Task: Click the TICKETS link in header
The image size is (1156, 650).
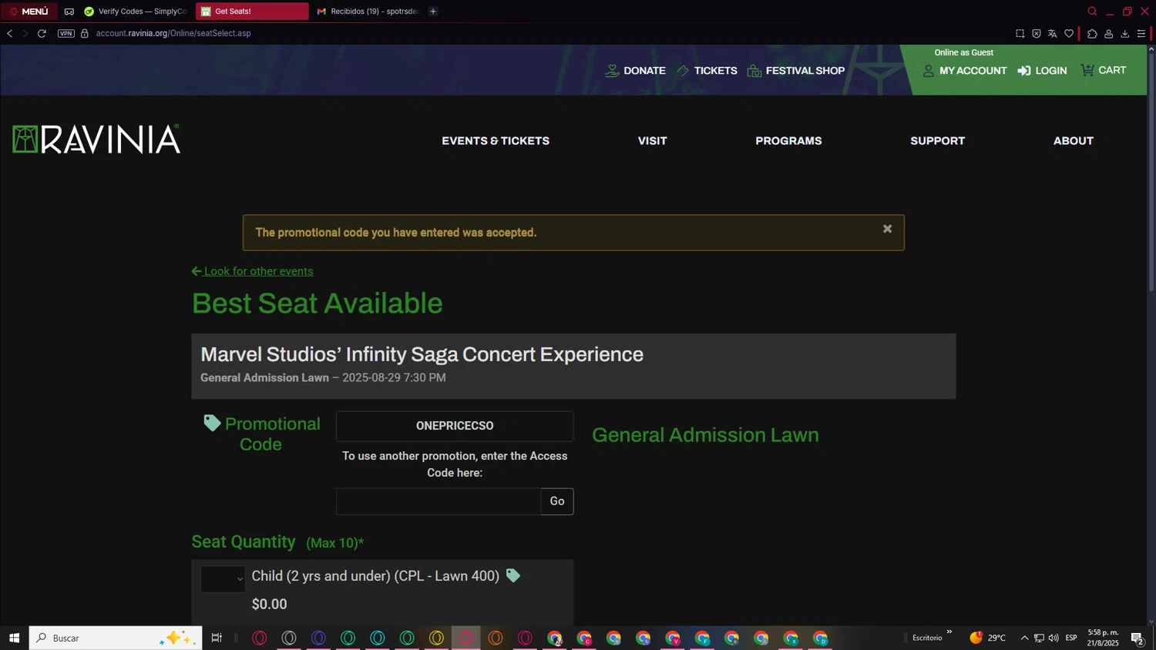Action: (707, 71)
